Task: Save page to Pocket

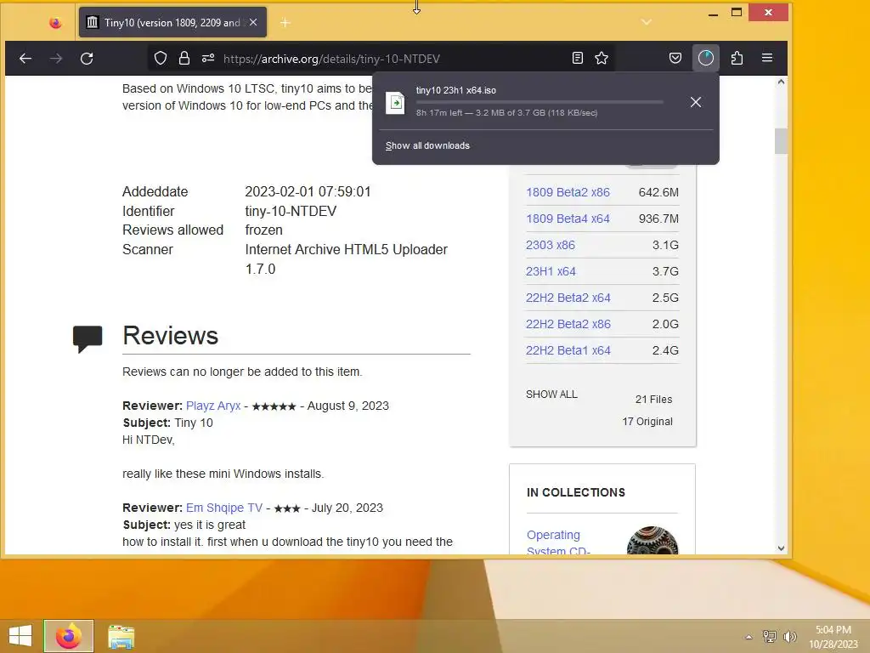Action: click(675, 58)
